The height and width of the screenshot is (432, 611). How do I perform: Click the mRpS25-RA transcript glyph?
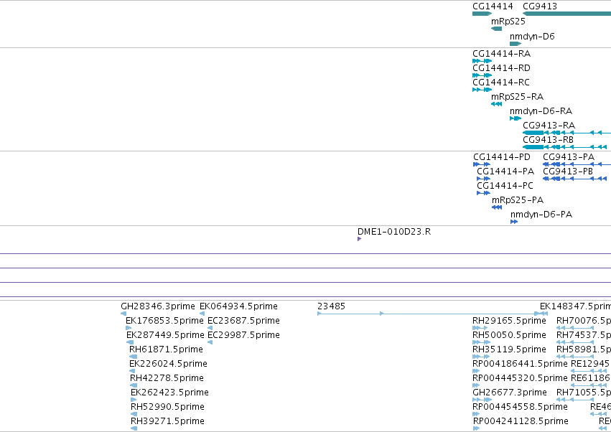coord(496,104)
